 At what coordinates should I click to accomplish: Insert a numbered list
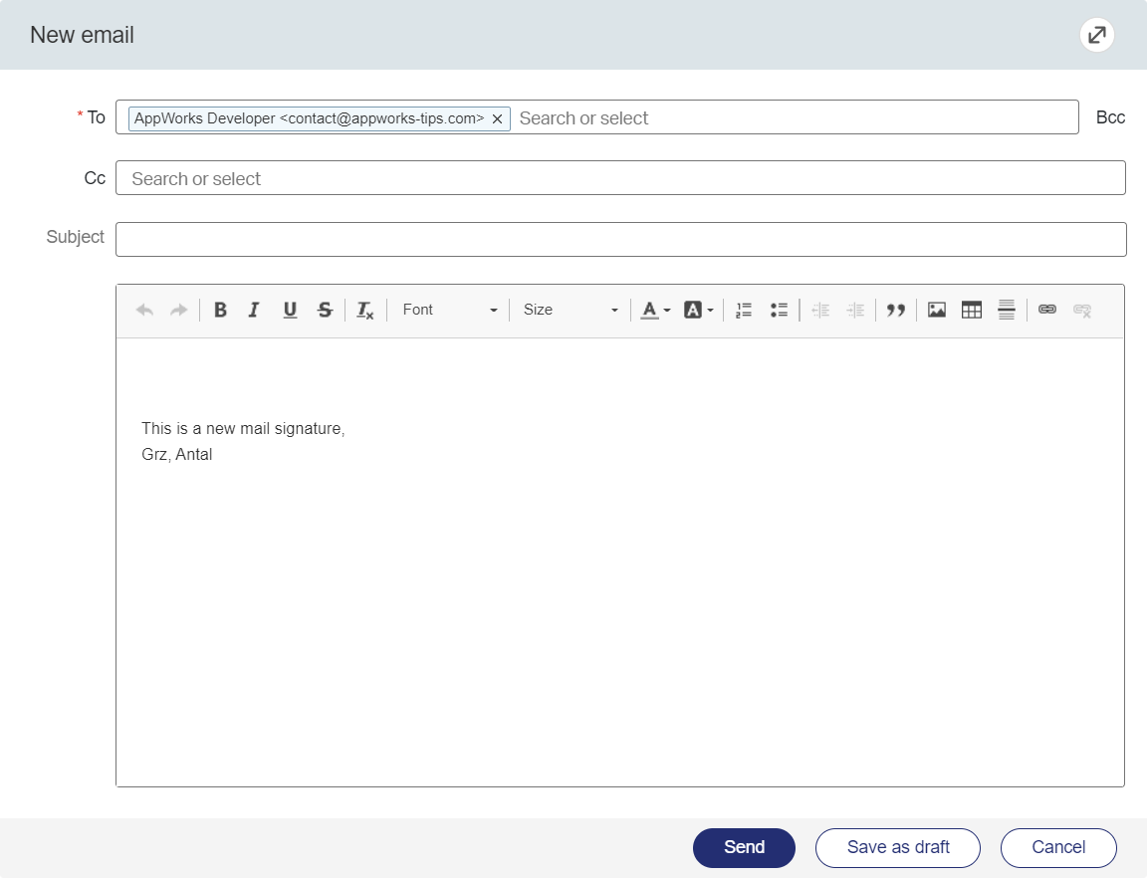pyautogui.click(x=743, y=310)
